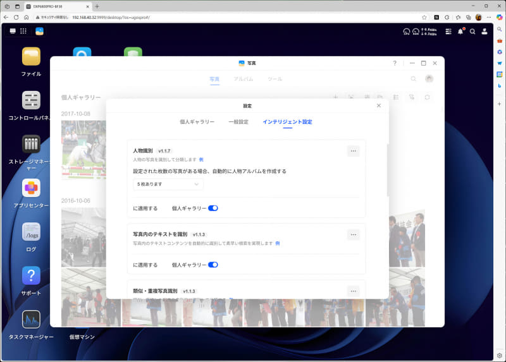506x362 pixels.
Task: Open Edge sidebar settings gear
Action: pos(499,356)
